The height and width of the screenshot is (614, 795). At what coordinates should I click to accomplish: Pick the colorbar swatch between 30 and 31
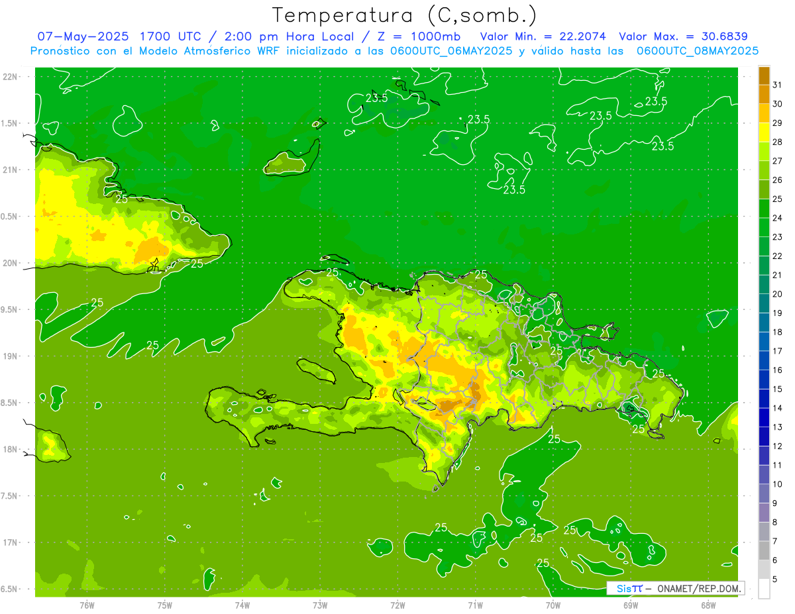tap(764, 94)
